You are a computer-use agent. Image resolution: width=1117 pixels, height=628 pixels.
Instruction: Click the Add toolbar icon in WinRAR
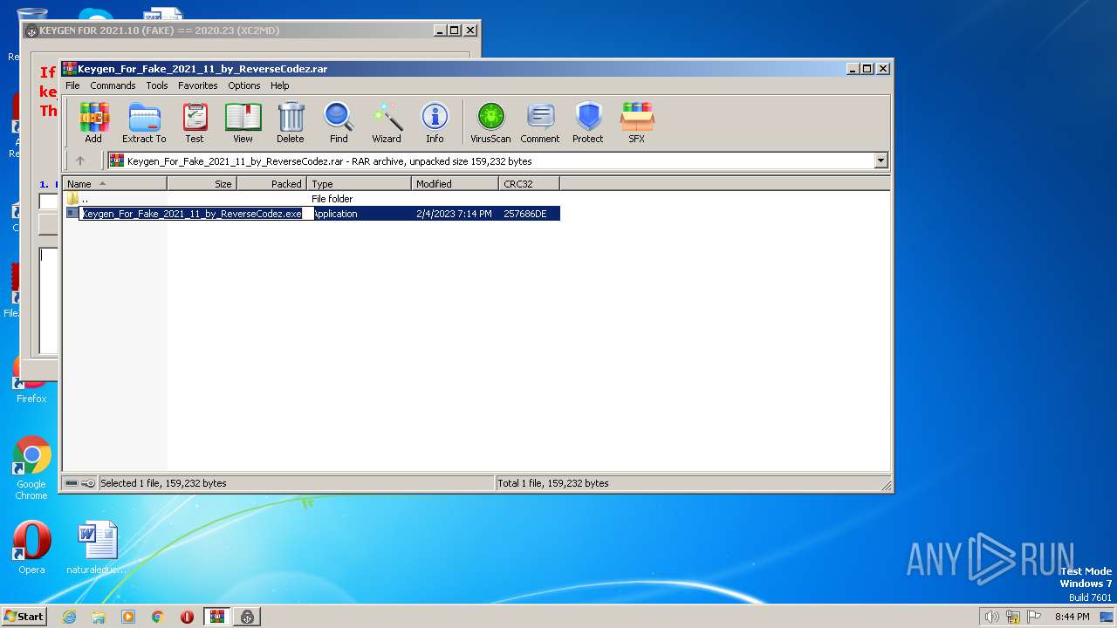click(x=93, y=122)
